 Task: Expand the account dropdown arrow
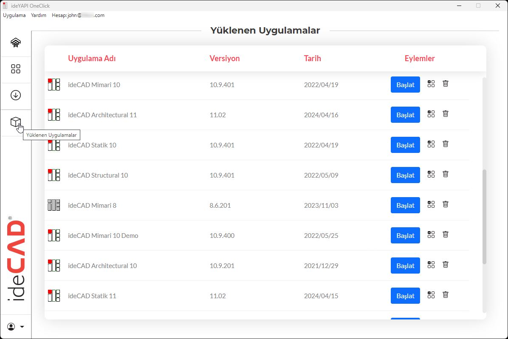pos(22,327)
